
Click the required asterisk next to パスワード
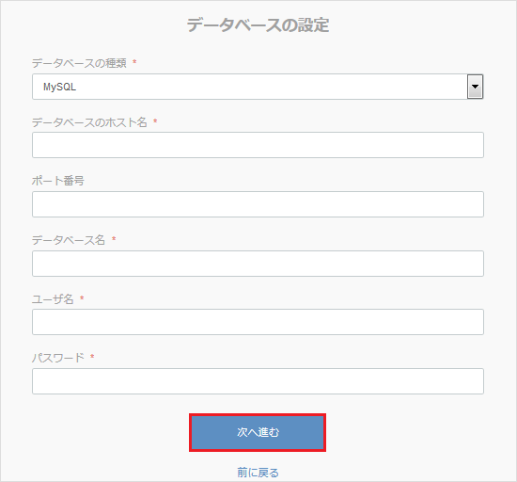(92, 357)
